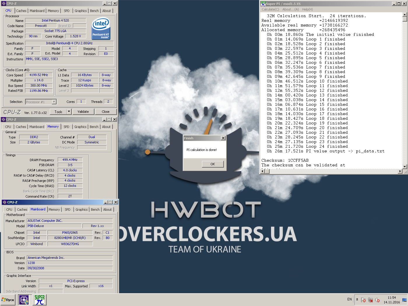408x306 pixels.
Task: Click the security flag tray icon
Action: pyautogui.click(x=363, y=300)
